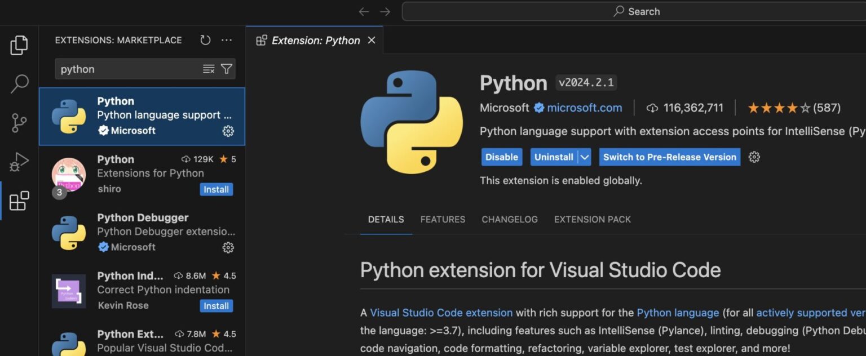
Task: Install the Python Indent extension
Action: click(216, 306)
